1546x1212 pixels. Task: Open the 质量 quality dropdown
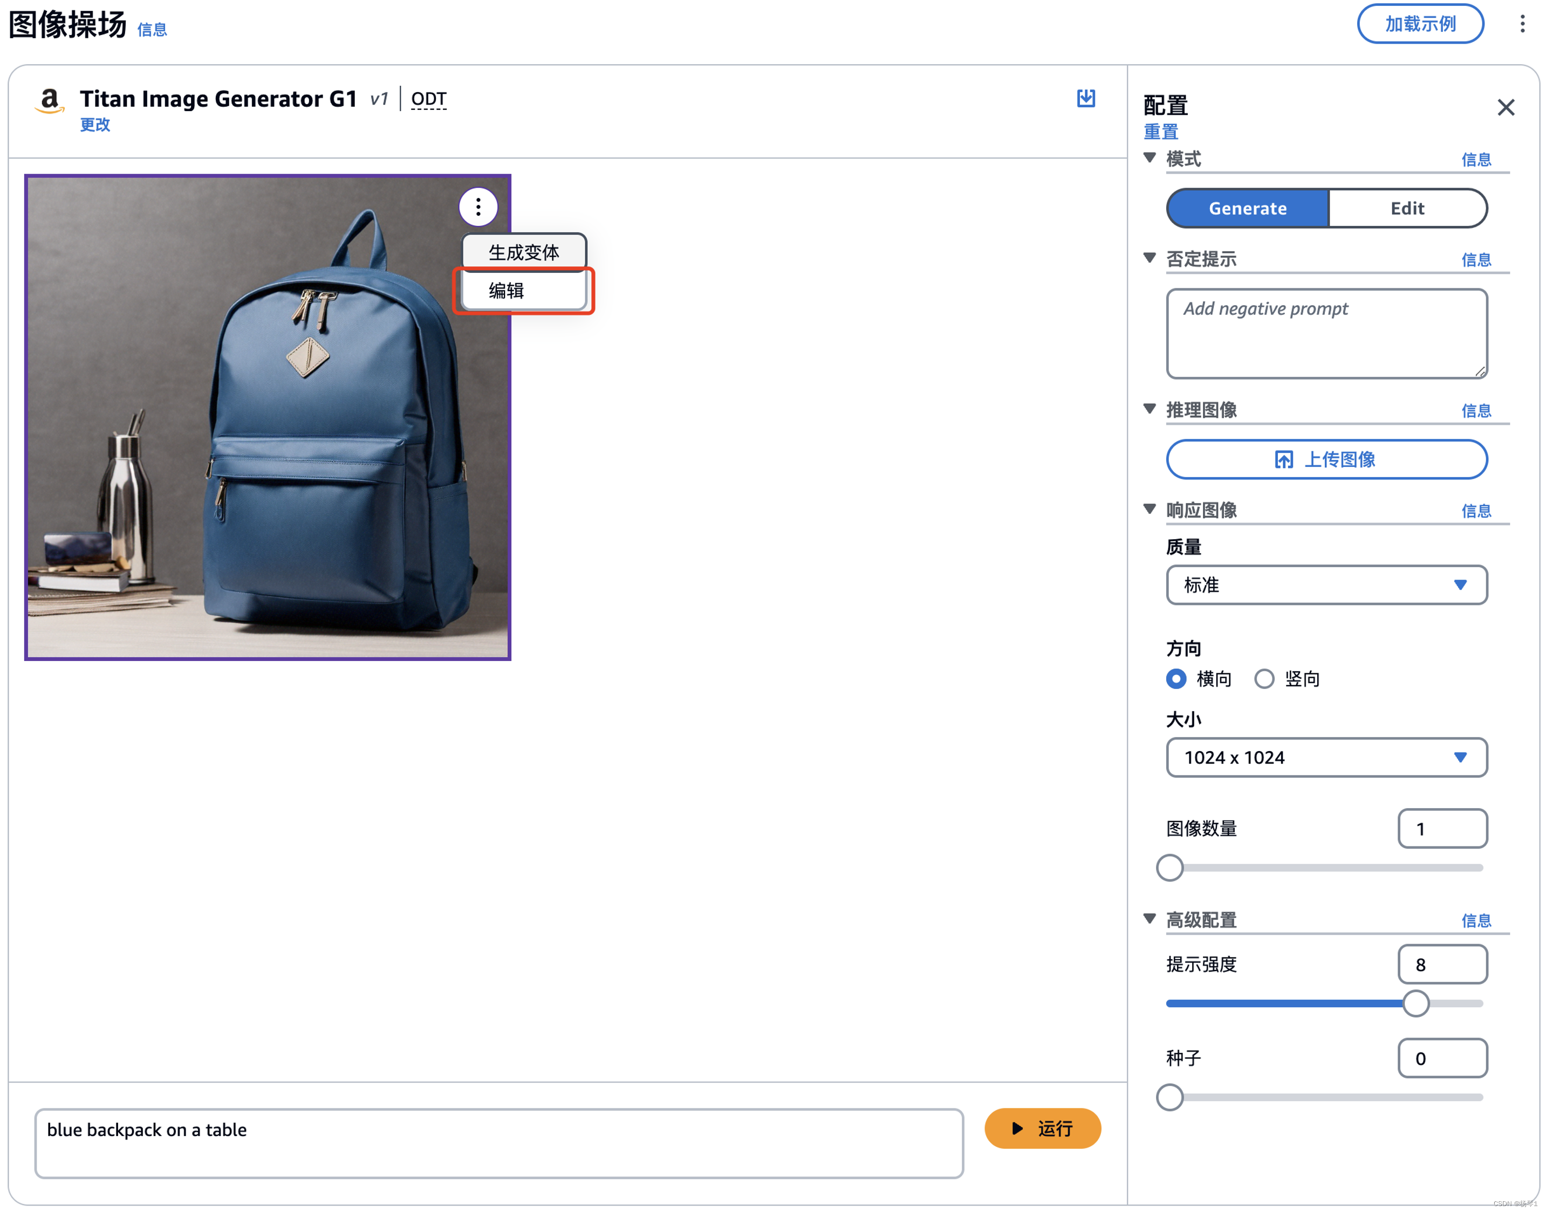[x=1325, y=585]
